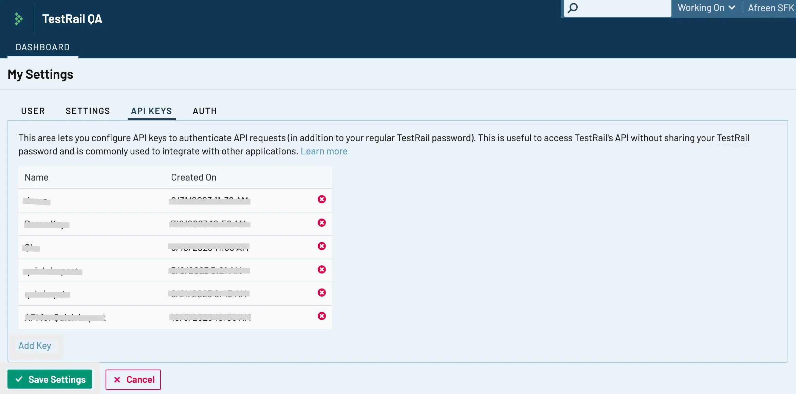Switch to the SETTINGS tab

point(88,111)
